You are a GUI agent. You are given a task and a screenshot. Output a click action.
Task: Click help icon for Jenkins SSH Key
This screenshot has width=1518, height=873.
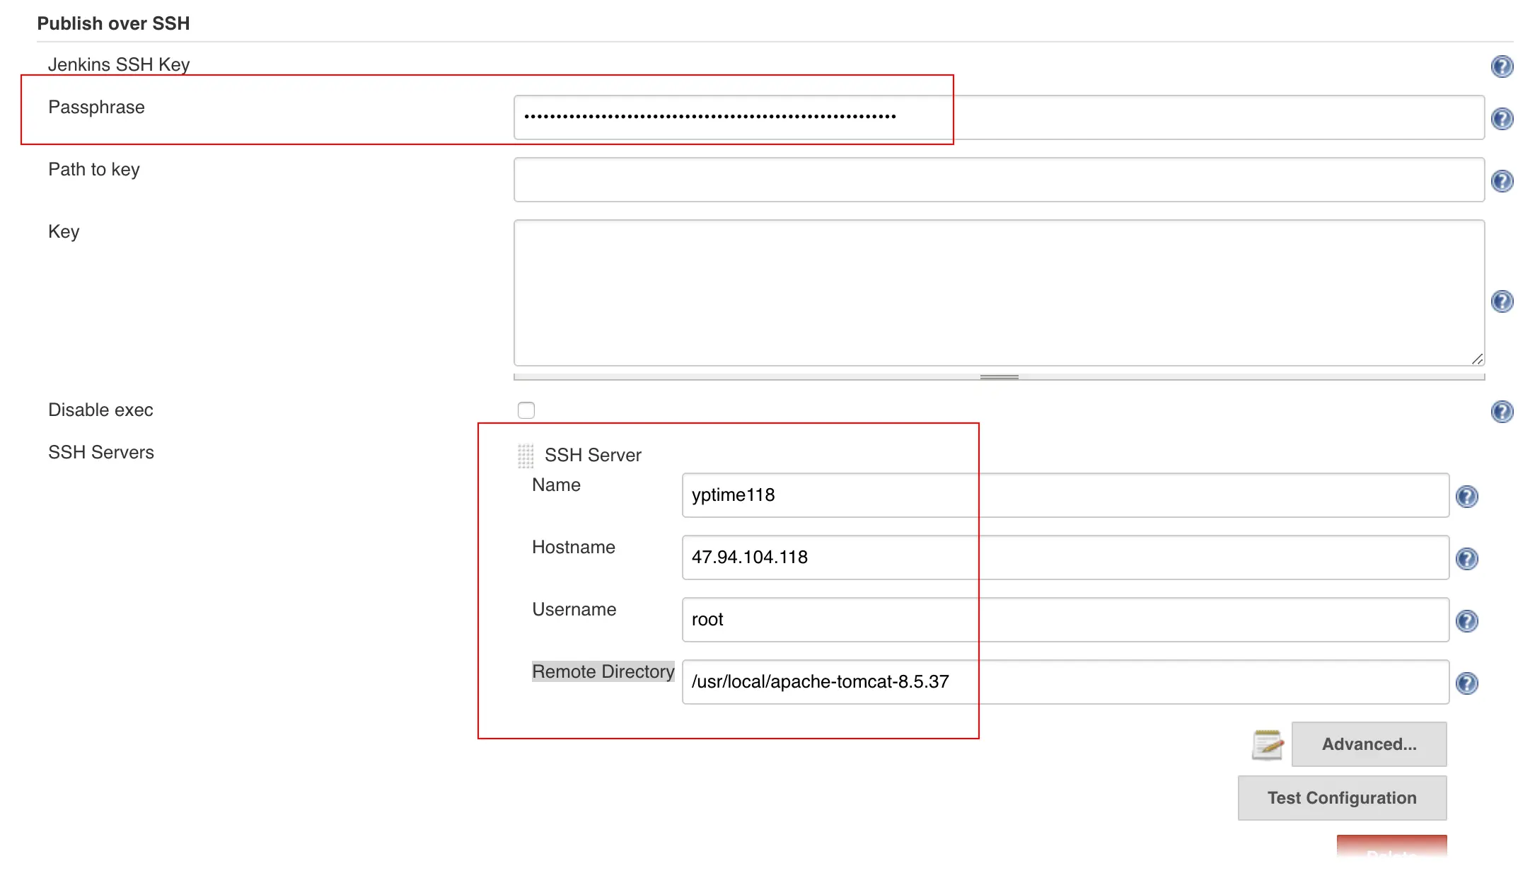click(1501, 67)
